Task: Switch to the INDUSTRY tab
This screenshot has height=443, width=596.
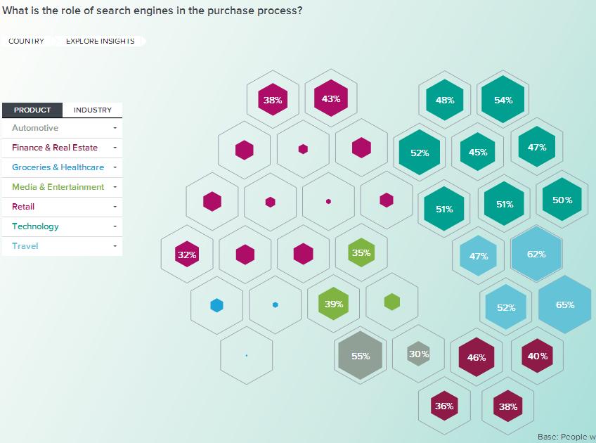Action: pyautogui.click(x=93, y=110)
